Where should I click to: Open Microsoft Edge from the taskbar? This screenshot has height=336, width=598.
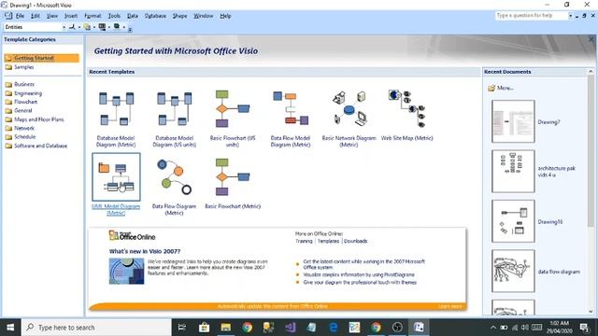pos(333,328)
